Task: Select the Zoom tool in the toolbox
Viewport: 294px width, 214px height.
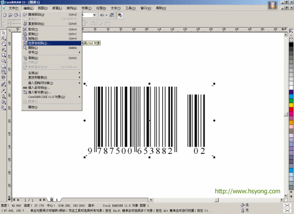Action: pyautogui.click(x=4, y=44)
